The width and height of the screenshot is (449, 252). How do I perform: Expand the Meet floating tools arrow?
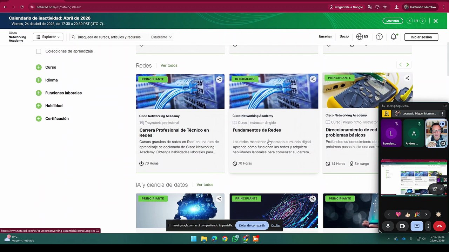[x=441, y=189]
